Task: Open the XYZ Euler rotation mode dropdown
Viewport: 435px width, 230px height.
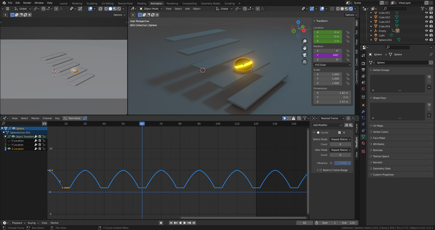Action: [332, 65]
